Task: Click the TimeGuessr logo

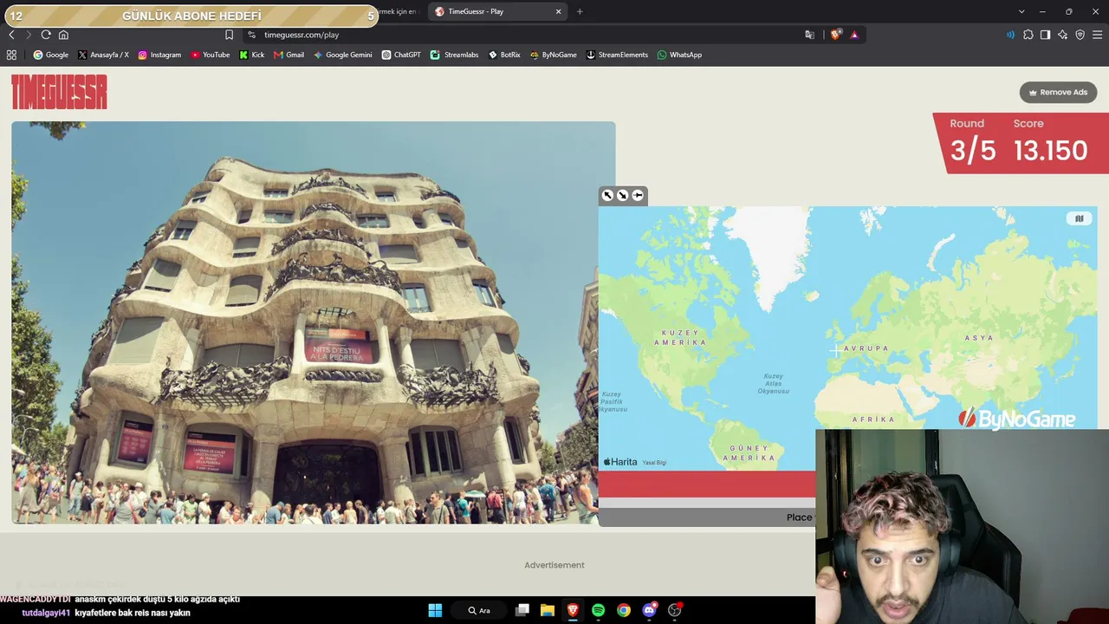Action: point(59,92)
